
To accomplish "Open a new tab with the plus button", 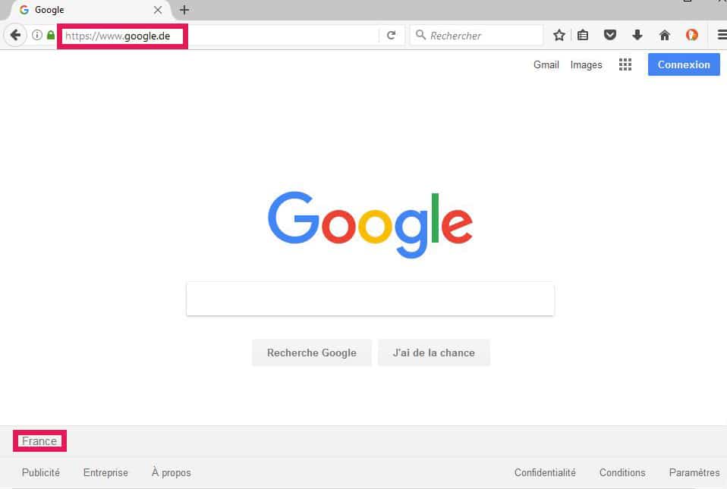I will [184, 10].
